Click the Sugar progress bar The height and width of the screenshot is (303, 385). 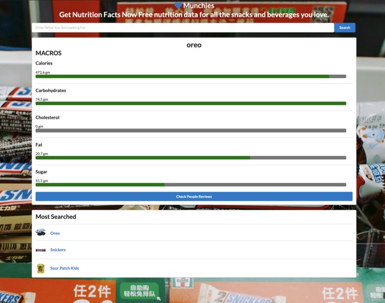tap(191, 185)
